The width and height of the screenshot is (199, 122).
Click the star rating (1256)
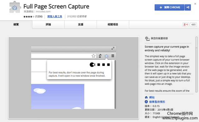click(x=33, y=17)
